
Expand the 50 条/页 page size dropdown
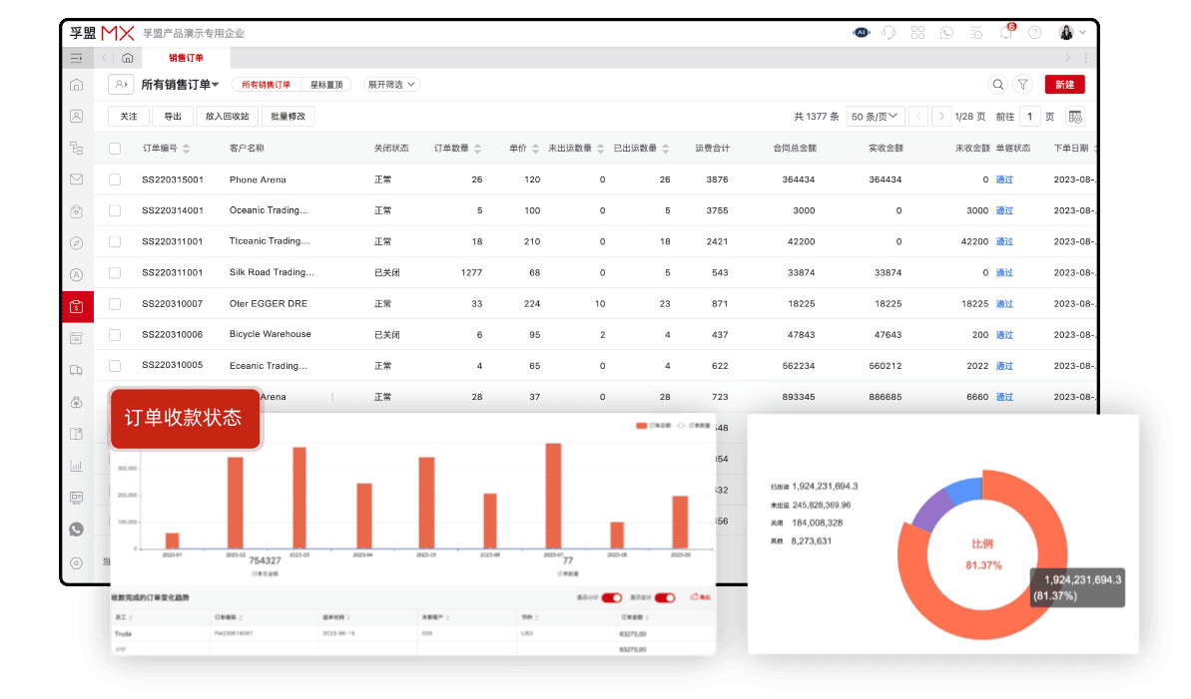(876, 117)
